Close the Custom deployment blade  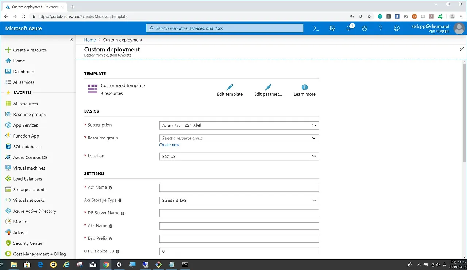462,49
